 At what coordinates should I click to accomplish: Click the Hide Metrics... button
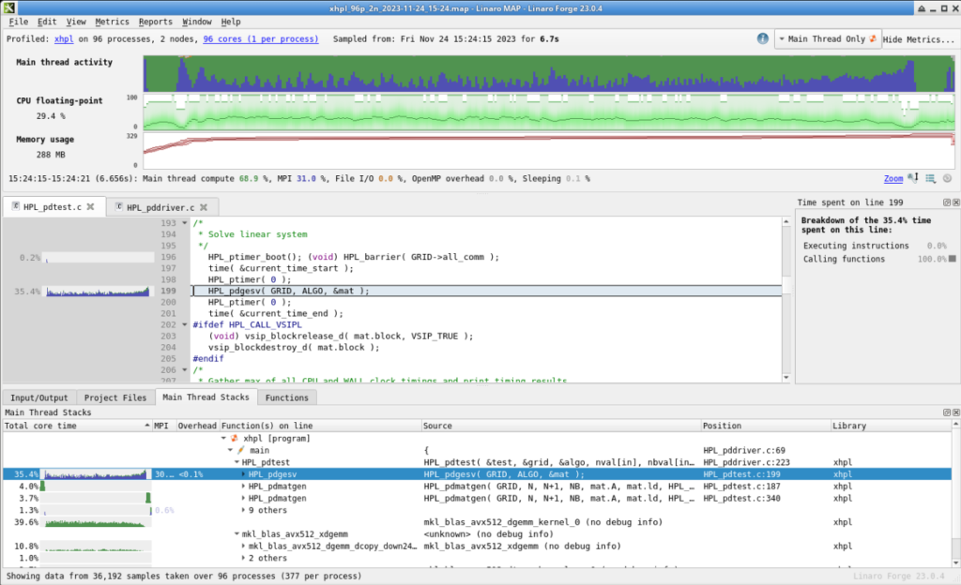[x=919, y=39]
